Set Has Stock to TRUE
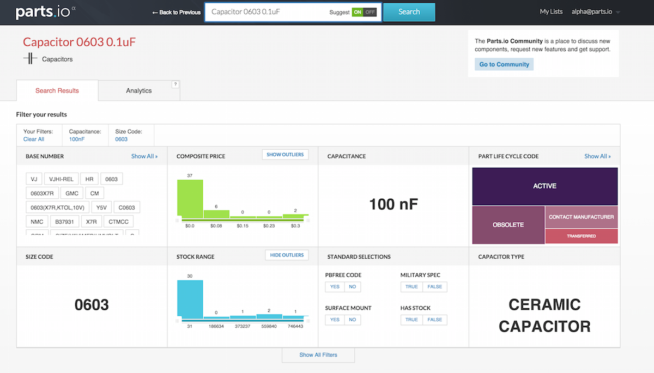654x373 pixels. [x=412, y=320]
